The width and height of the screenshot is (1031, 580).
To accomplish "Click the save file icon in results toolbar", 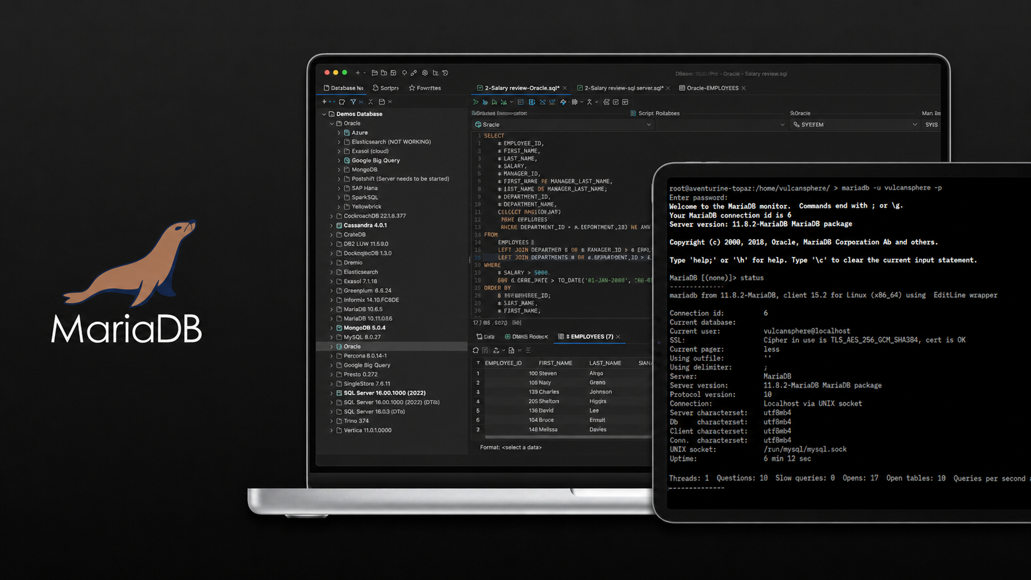I will tap(511, 350).
